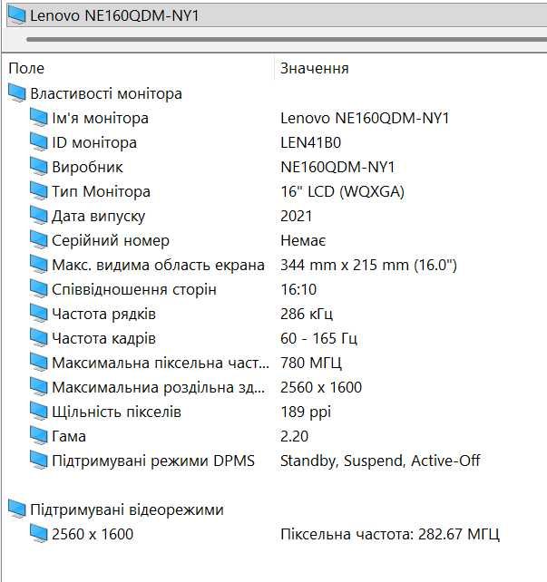This screenshot has width=547, height=582.
Task: Click the icon beside Виробник row
Action: pos(39,166)
